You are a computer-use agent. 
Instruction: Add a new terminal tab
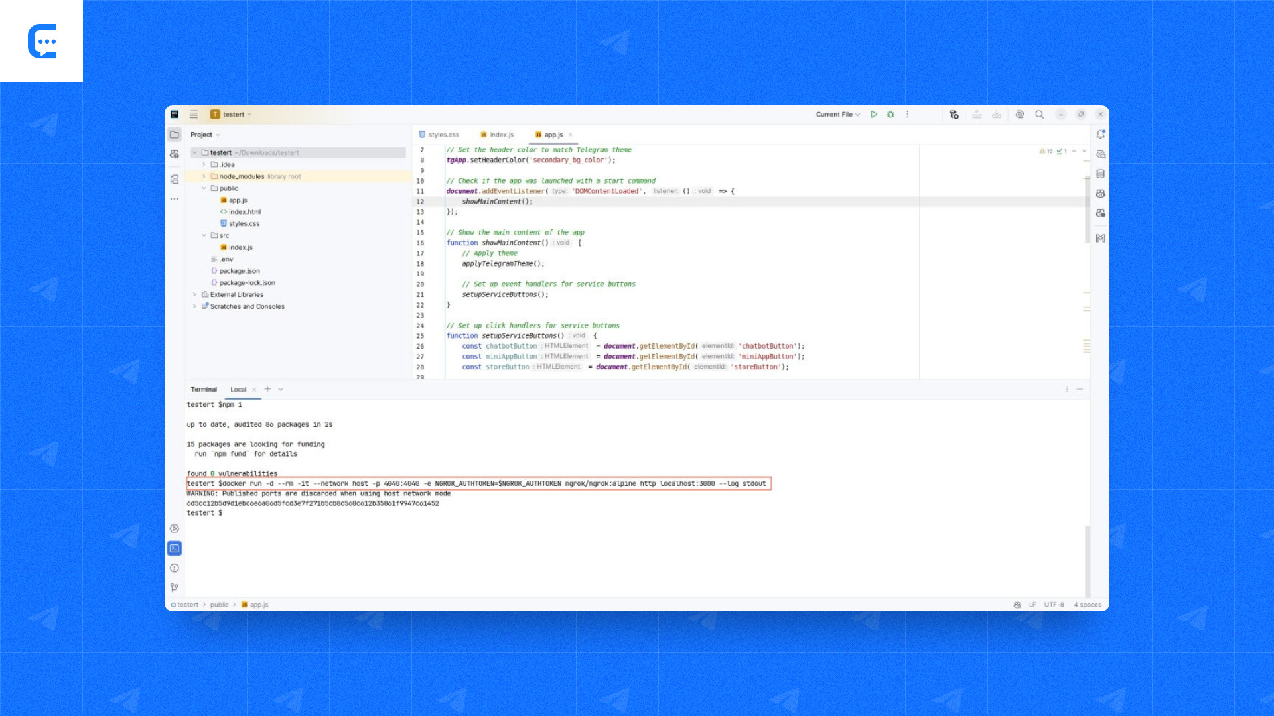click(x=267, y=389)
